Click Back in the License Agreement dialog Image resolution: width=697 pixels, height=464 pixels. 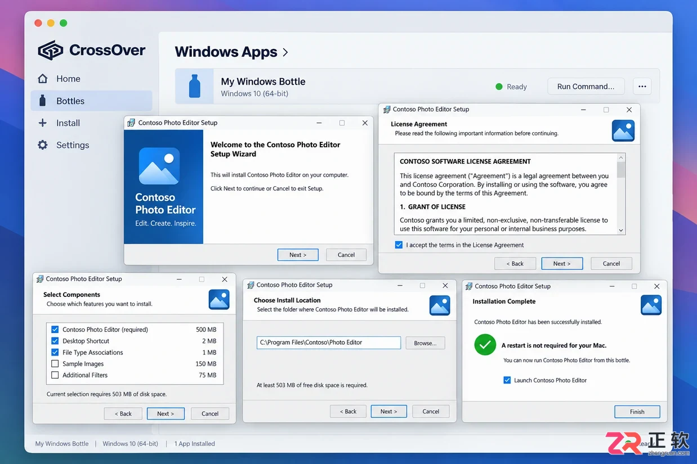click(515, 263)
